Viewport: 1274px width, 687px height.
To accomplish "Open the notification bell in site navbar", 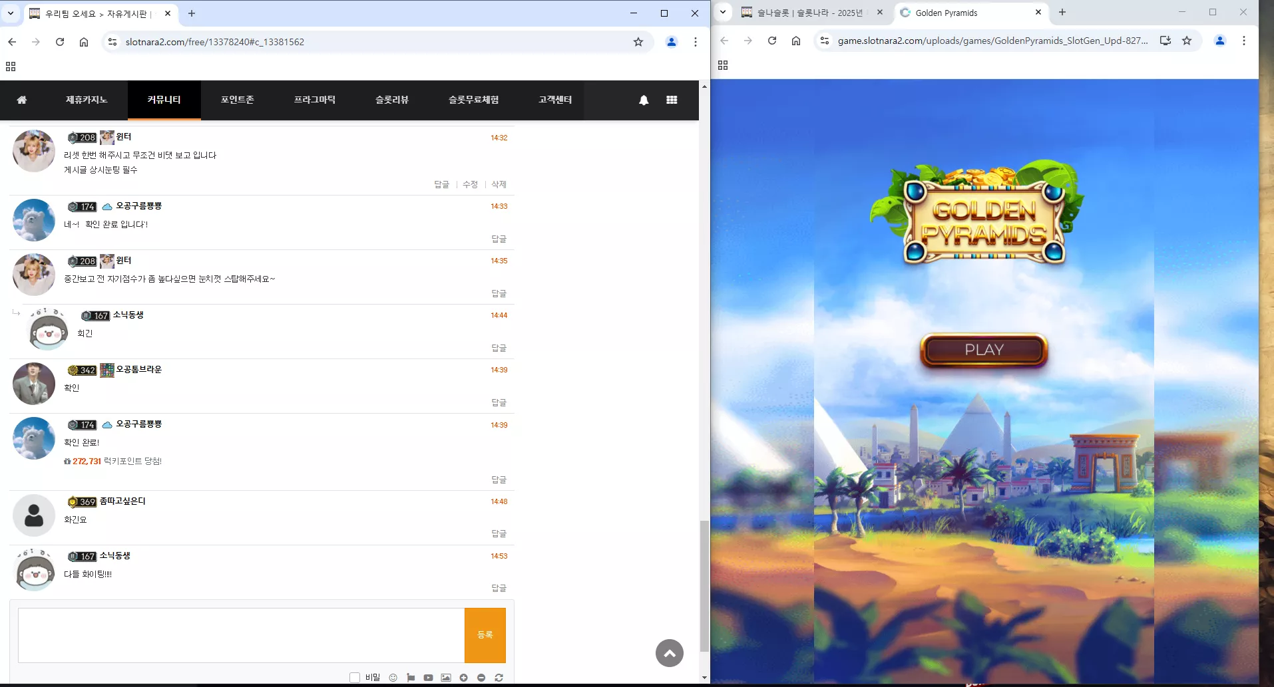I will click(644, 100).
